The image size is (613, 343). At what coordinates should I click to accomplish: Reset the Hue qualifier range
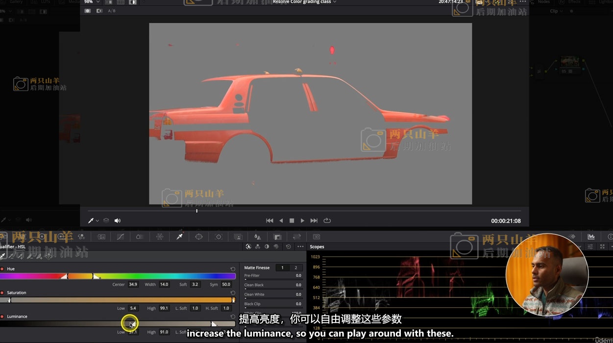pyautogui.click(x=233, y=269)
